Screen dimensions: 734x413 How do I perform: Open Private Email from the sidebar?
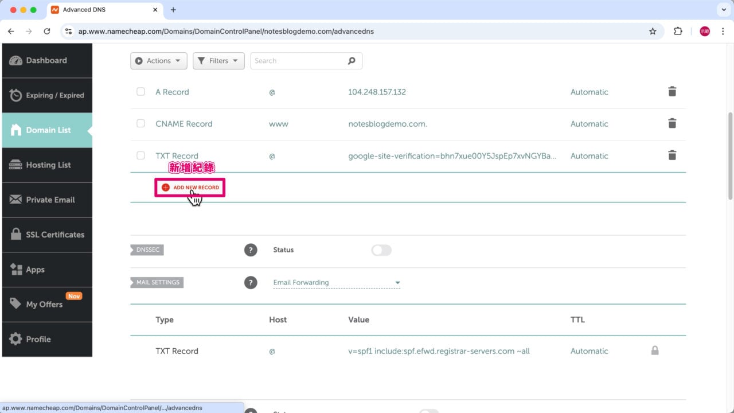click(x=50, y=200)
